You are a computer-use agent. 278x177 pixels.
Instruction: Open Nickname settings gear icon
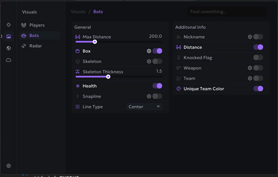coord(250,37)
